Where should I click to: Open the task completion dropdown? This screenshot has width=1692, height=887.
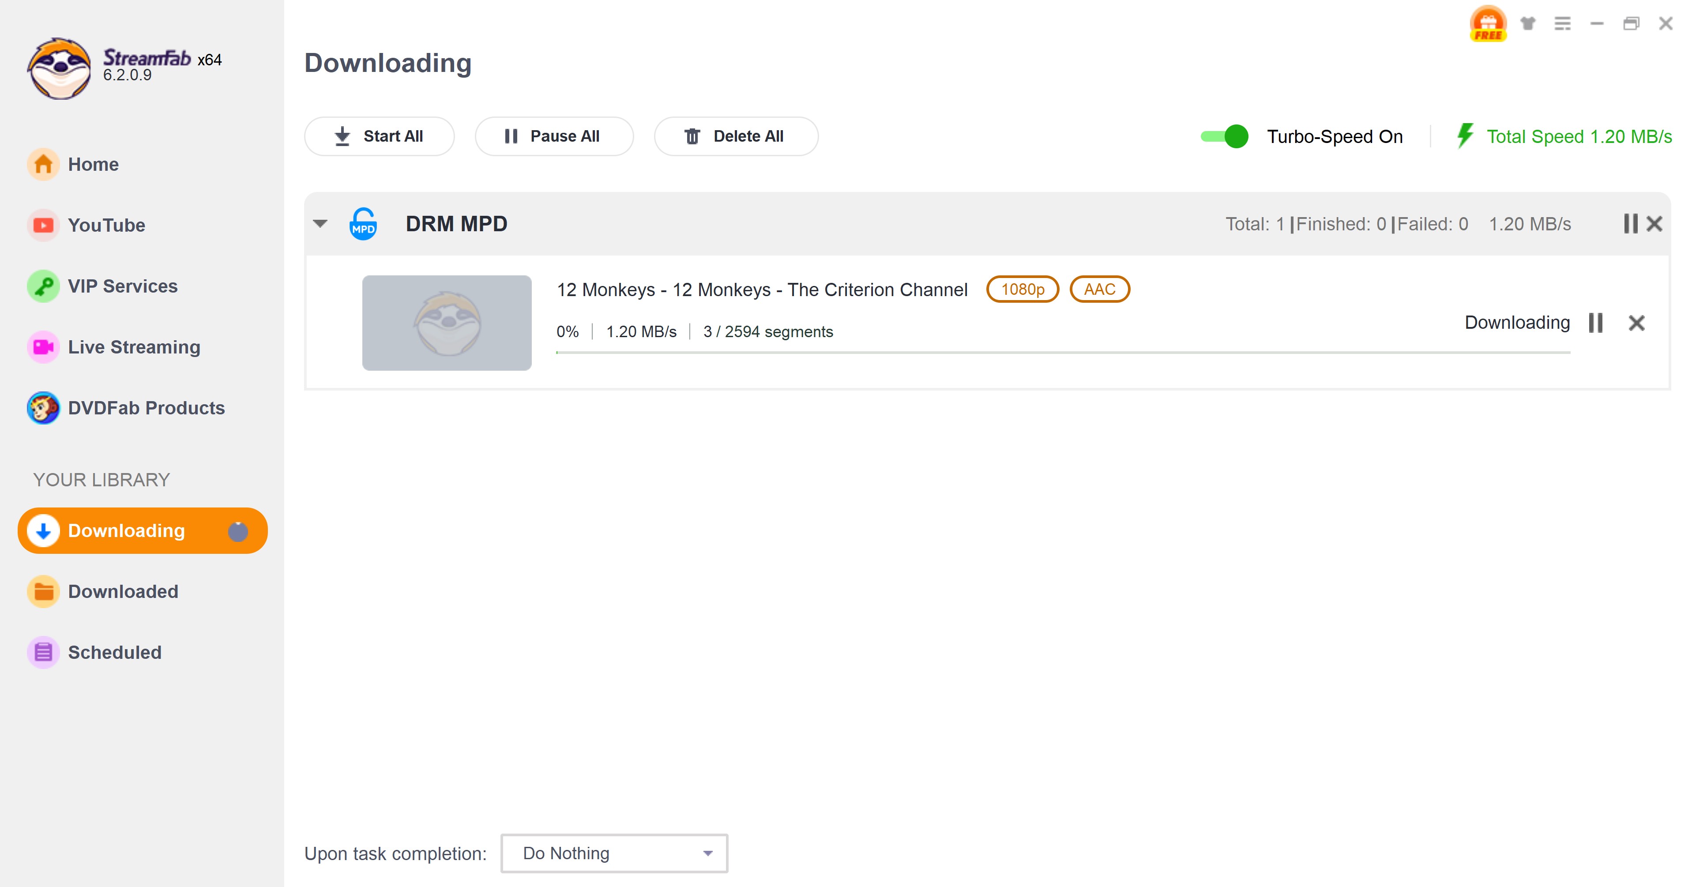[x=614, y=853]
